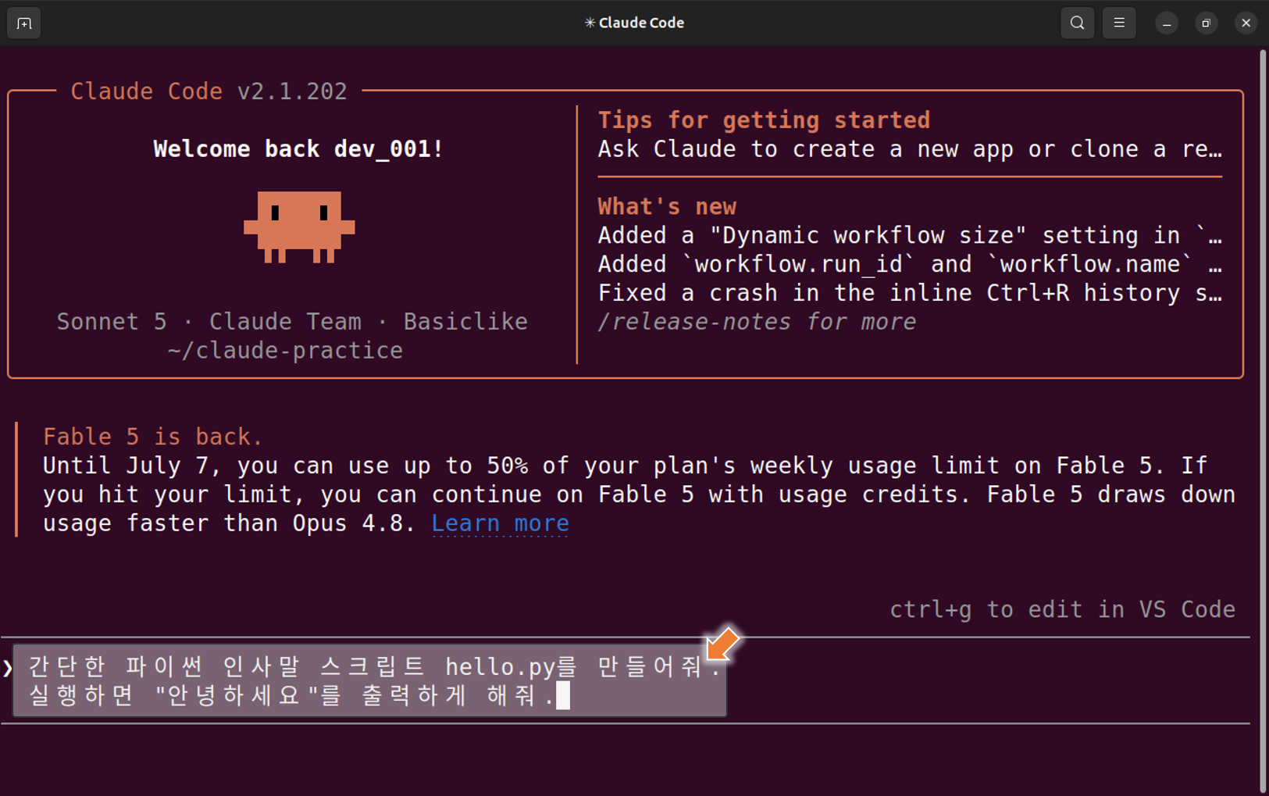Click the vertical scrollbar on the right edge
The height and width of the screenshot is (796, 1269).
[1263, 421]
